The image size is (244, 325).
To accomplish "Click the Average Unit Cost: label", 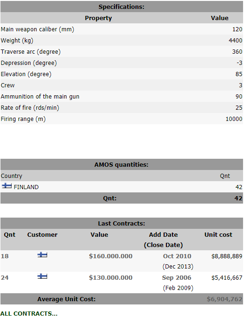I will point(66,299).
